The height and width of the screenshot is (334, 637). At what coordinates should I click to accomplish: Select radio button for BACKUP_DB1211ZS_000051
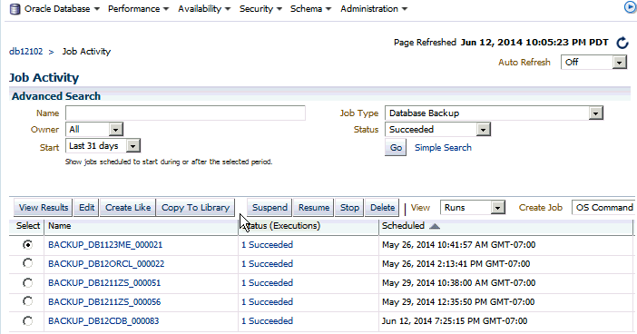click(27, 283)
